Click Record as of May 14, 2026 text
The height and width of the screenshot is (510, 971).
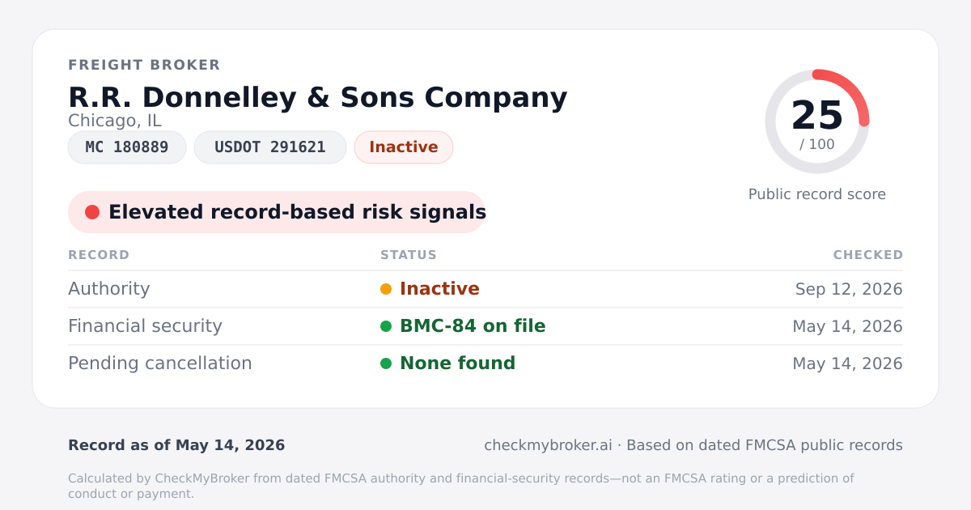tap(176, 445)
